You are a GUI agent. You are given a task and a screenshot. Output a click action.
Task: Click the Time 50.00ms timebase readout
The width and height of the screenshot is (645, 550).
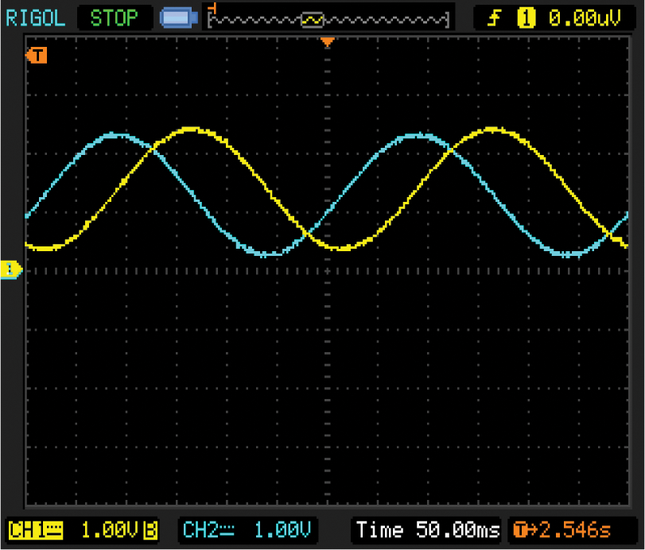(427, 529)
